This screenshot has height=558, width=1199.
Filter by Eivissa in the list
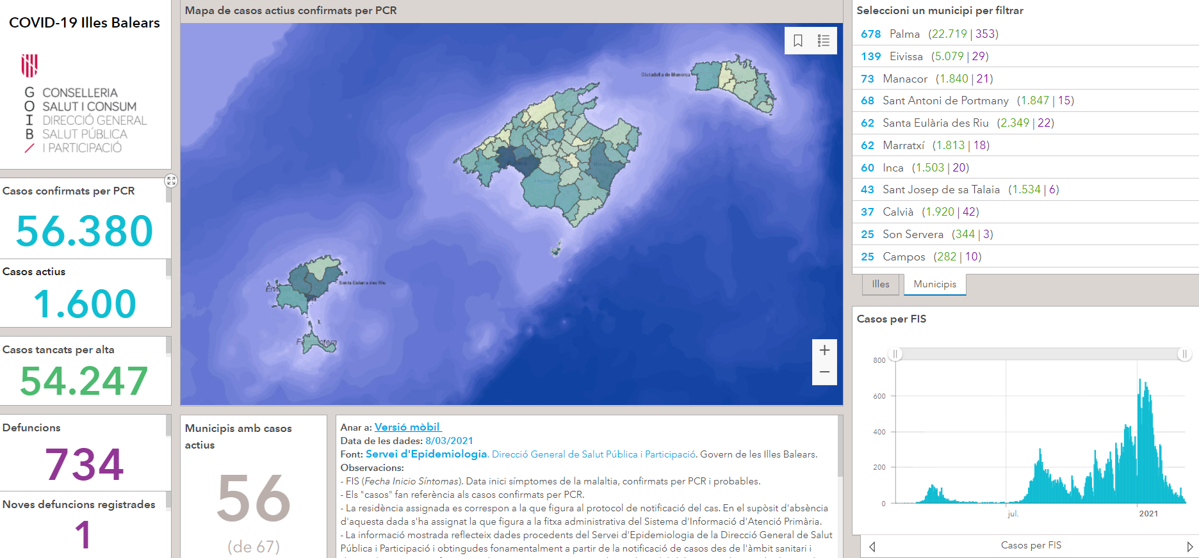(906, 56)
